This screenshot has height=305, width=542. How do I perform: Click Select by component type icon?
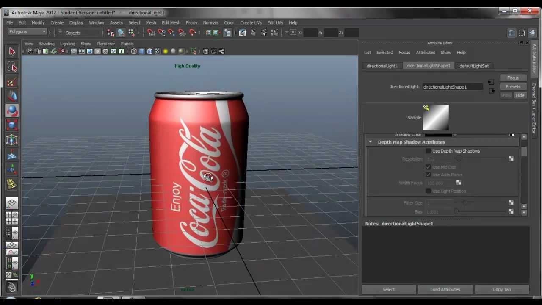click(131, 33)
